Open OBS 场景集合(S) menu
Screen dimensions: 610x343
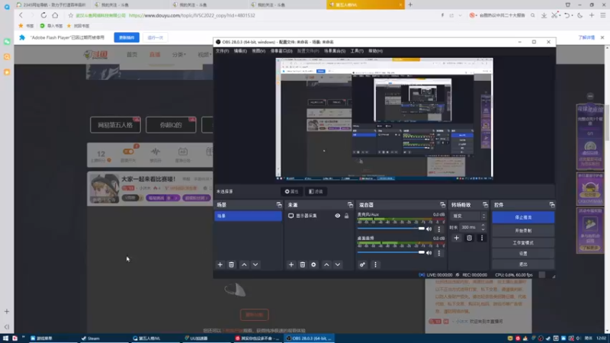coord(335,51)
